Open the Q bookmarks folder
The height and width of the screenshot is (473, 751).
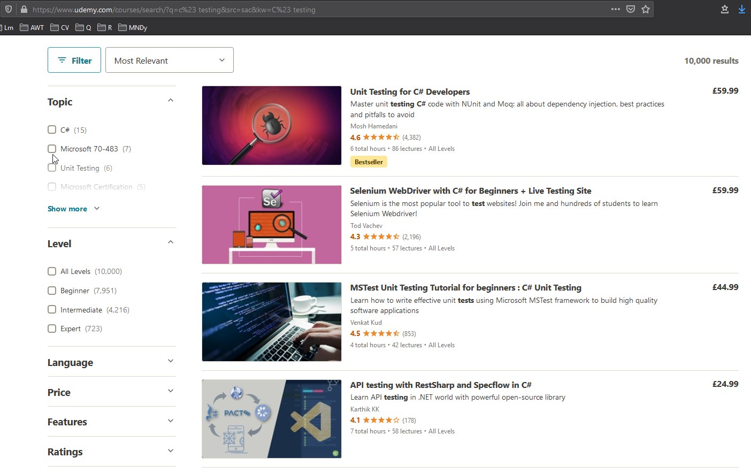click(x=83, y=27)
